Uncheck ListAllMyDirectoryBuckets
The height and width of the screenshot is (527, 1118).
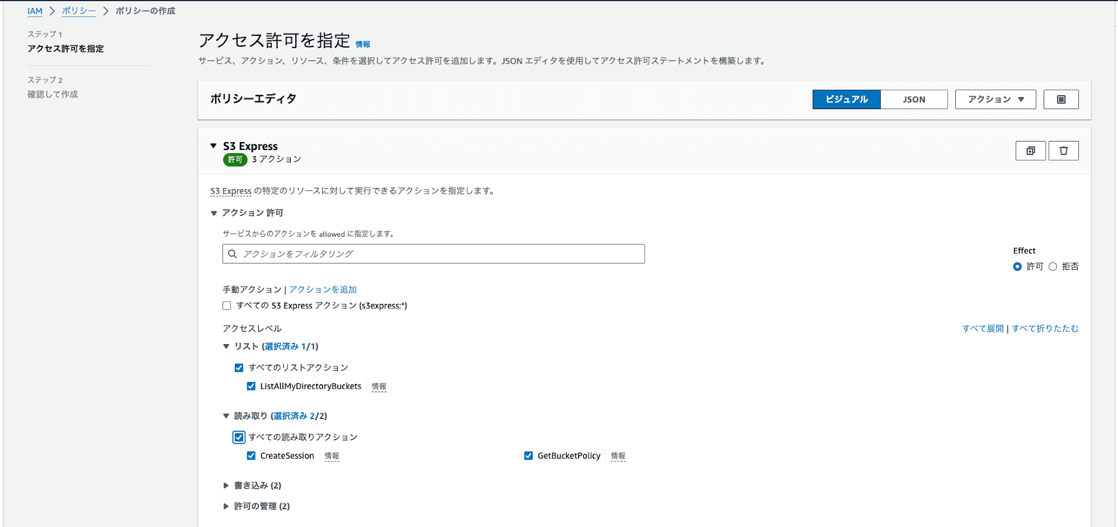(251, 386)
